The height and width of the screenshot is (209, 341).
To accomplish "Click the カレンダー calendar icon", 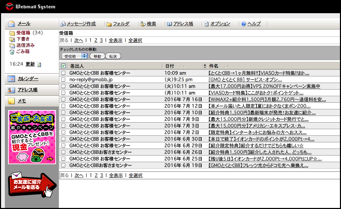I will pos(11,79).
